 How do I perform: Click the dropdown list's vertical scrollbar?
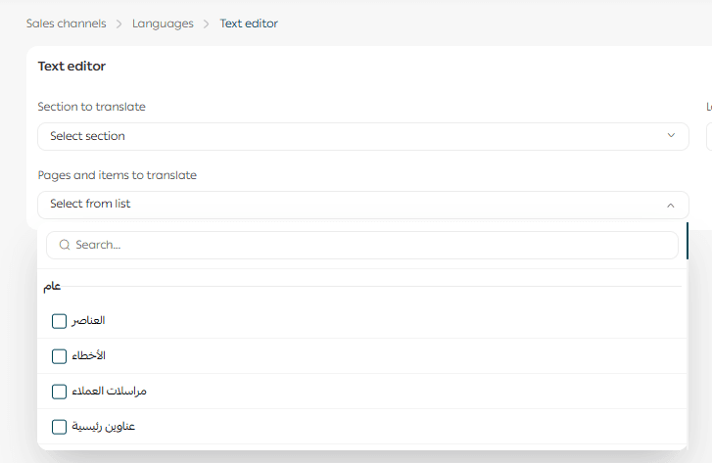pos(688,241)
